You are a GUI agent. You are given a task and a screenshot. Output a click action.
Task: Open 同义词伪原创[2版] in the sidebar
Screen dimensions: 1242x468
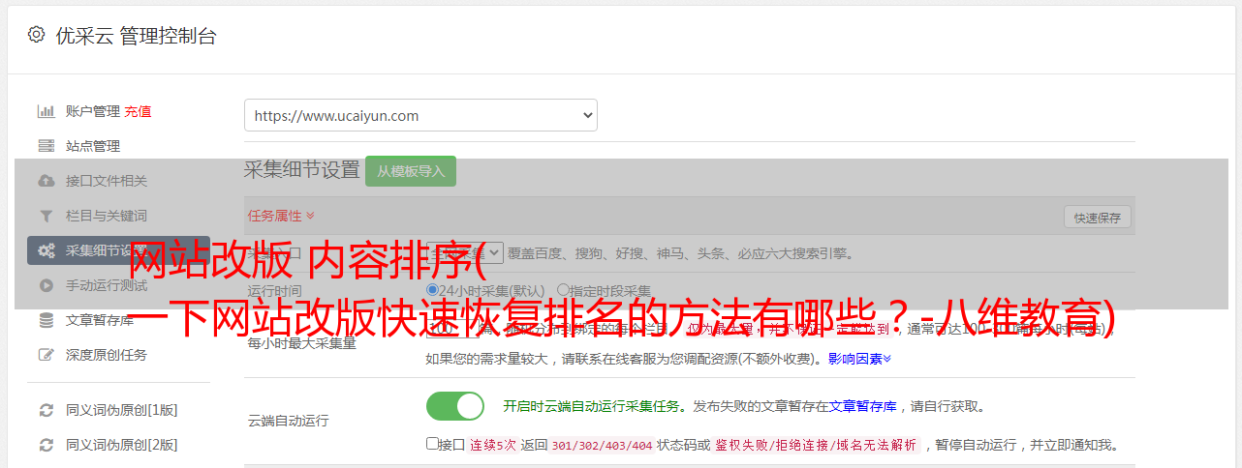pyautogui.click(x=121, y=445)
